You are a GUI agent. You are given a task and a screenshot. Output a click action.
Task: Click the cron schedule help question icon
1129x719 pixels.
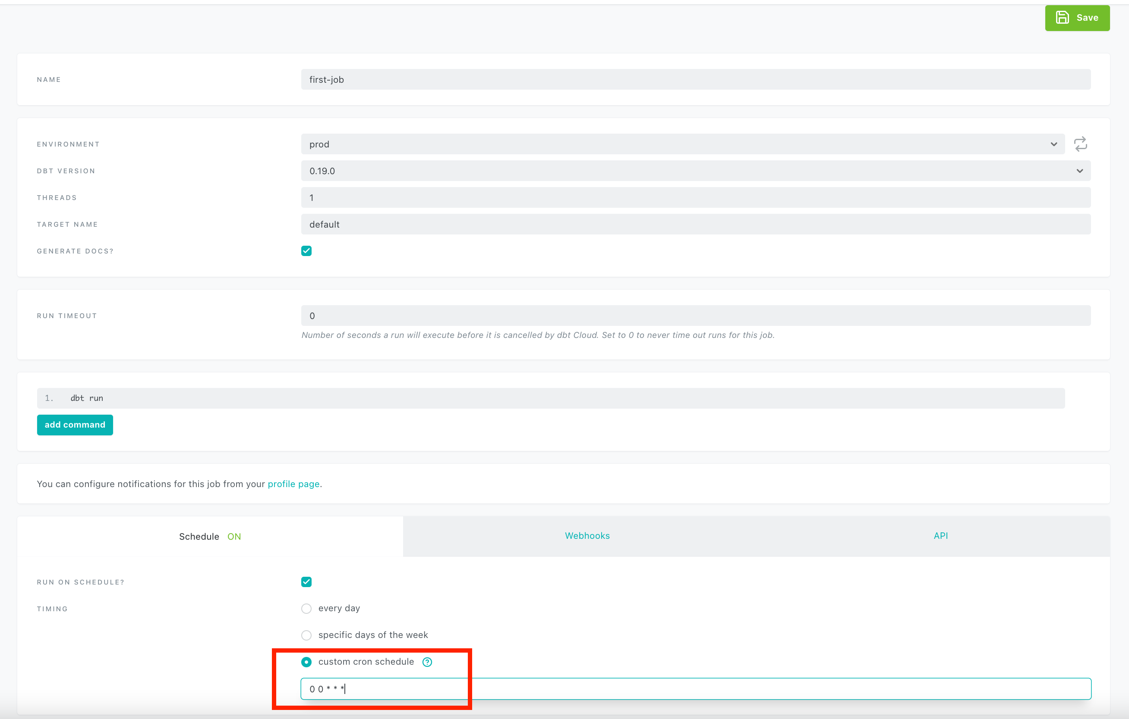pyautogui.click(x=427, y=662)
